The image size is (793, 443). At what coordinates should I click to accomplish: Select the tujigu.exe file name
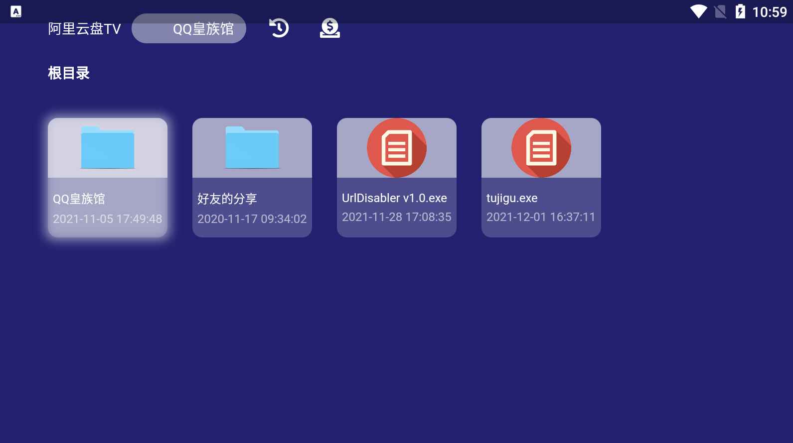click(x=512, y=198)
